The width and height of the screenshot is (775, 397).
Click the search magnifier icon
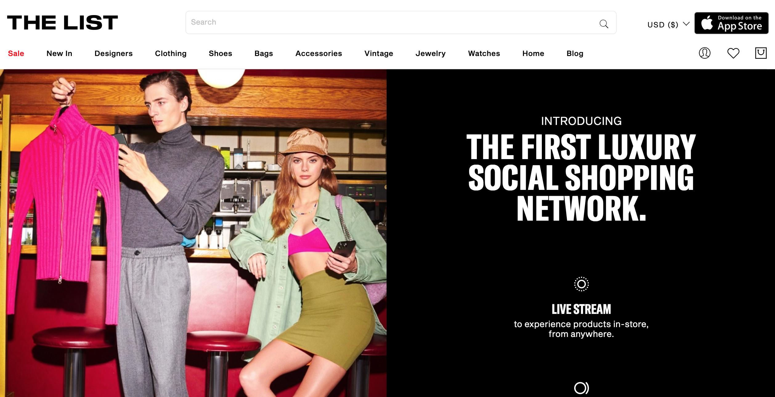(x=604, y=24)
